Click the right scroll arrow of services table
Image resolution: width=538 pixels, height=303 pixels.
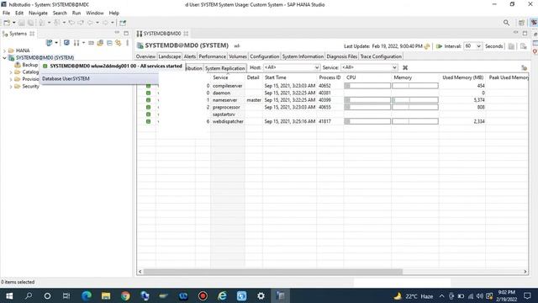(525, 271)
